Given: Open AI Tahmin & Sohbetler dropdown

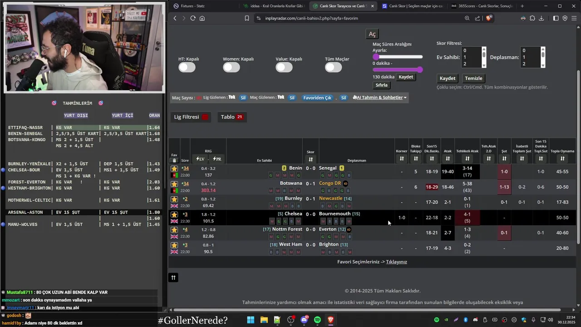Looking at the screenshot, I should 379,98.
